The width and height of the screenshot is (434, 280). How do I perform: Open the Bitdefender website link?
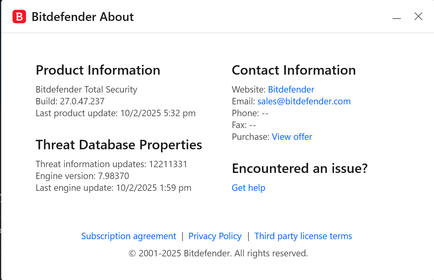[291, 90]
